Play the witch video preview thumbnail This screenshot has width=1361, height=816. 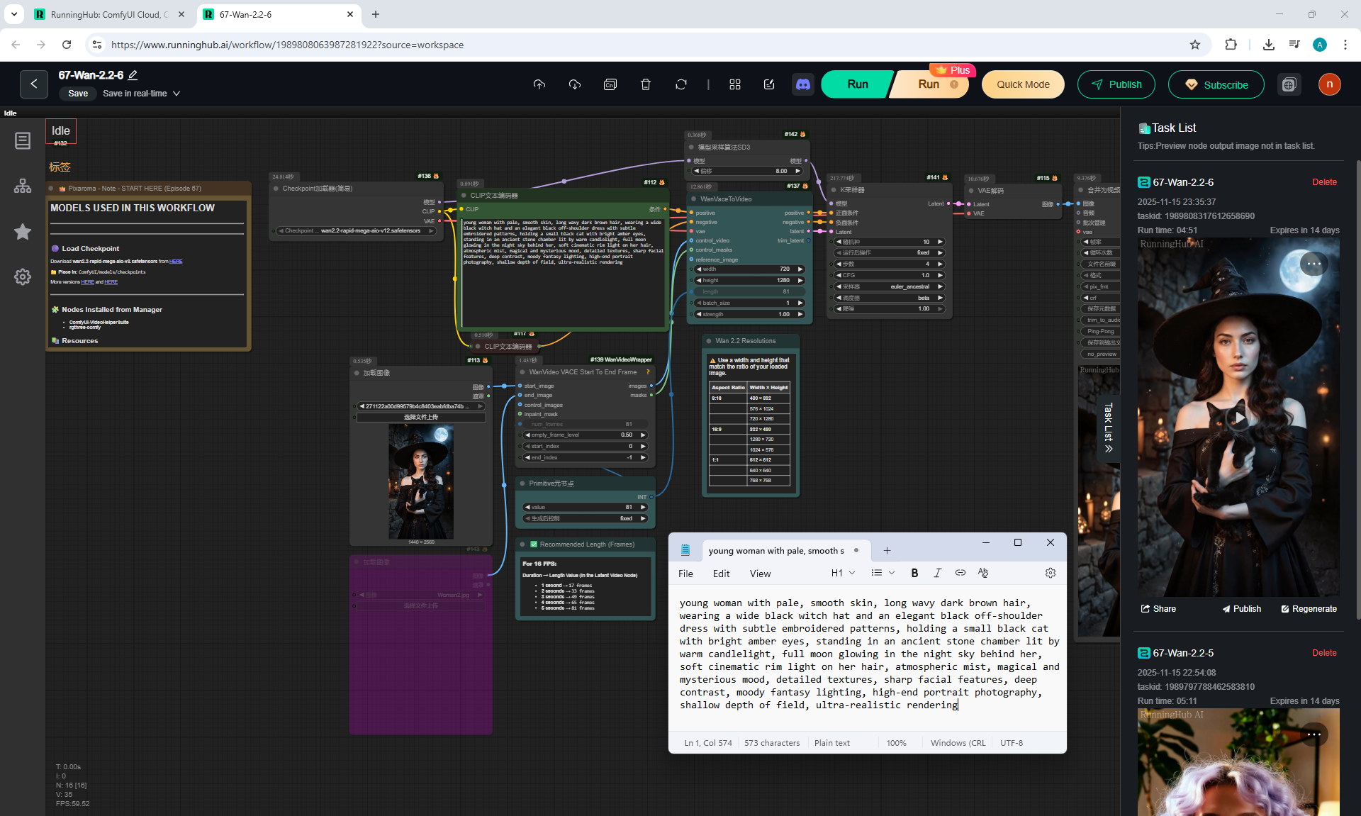coord(1238,418)
